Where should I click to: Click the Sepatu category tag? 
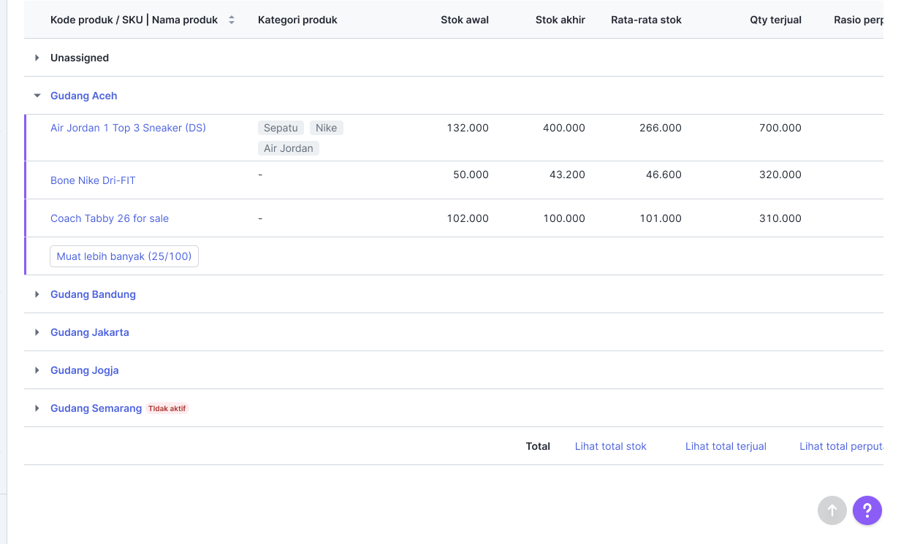point(281,128)
